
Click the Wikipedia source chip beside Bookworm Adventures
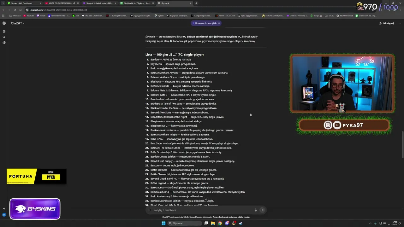click(229, 130)
